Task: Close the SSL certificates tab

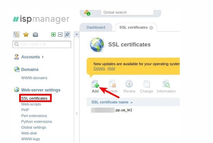Action: click(151, 28)
